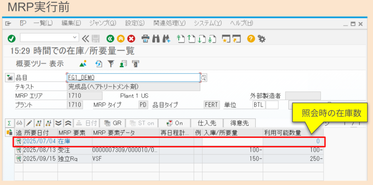The height and width of the screenshot is (185, 373).
Task: Expand the header details icon left of 品目
Action: (x=9, y=77)
